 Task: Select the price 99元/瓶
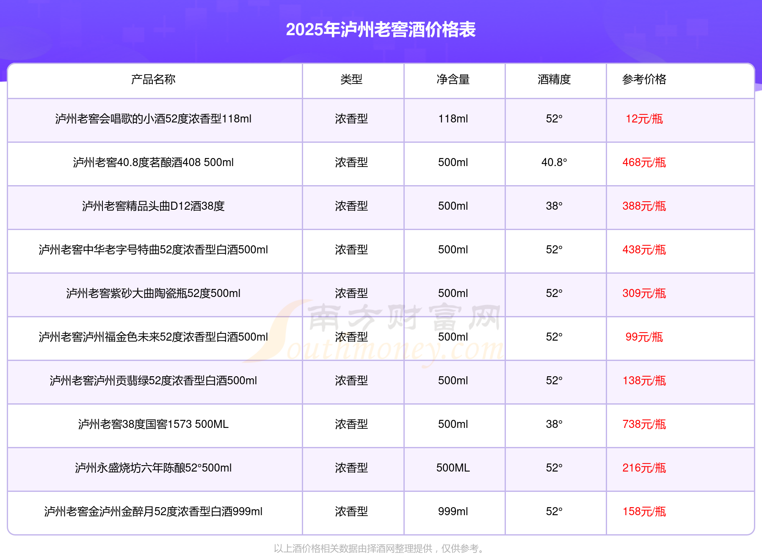pyautogui.click(x=644, y=337)
